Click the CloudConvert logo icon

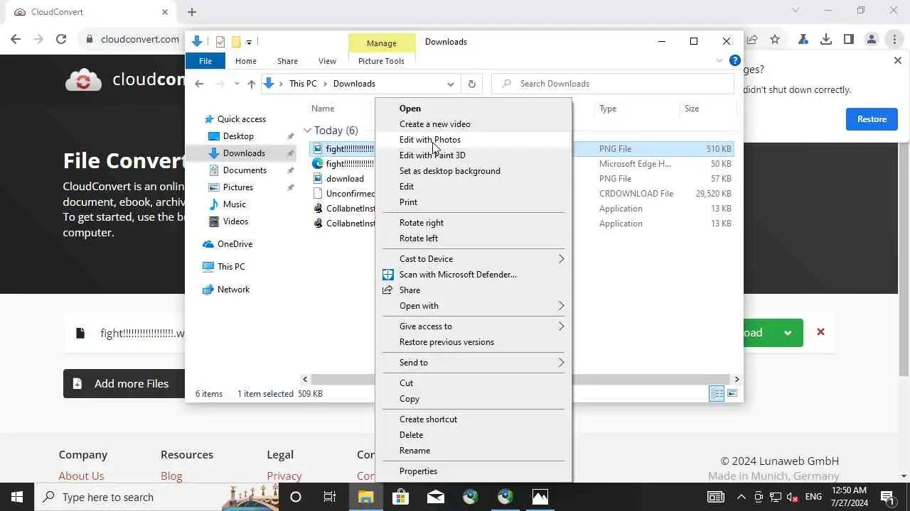click(x=83, y=79)
